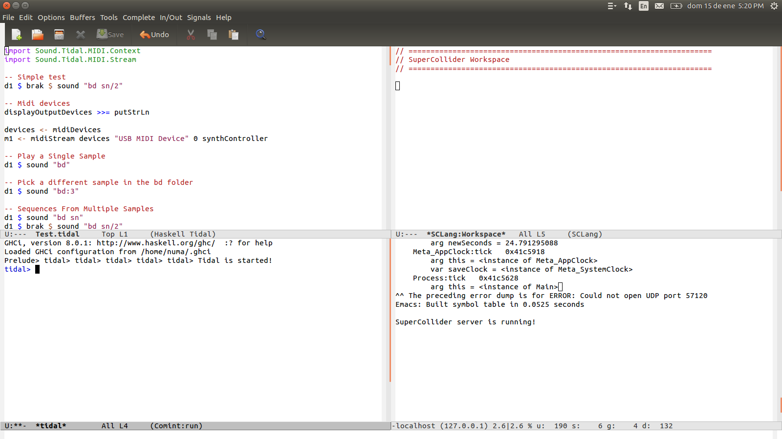Click the *tidal* buffer name in mode line
The width and height of the screenshot is (782, 439).
point(51,426)
